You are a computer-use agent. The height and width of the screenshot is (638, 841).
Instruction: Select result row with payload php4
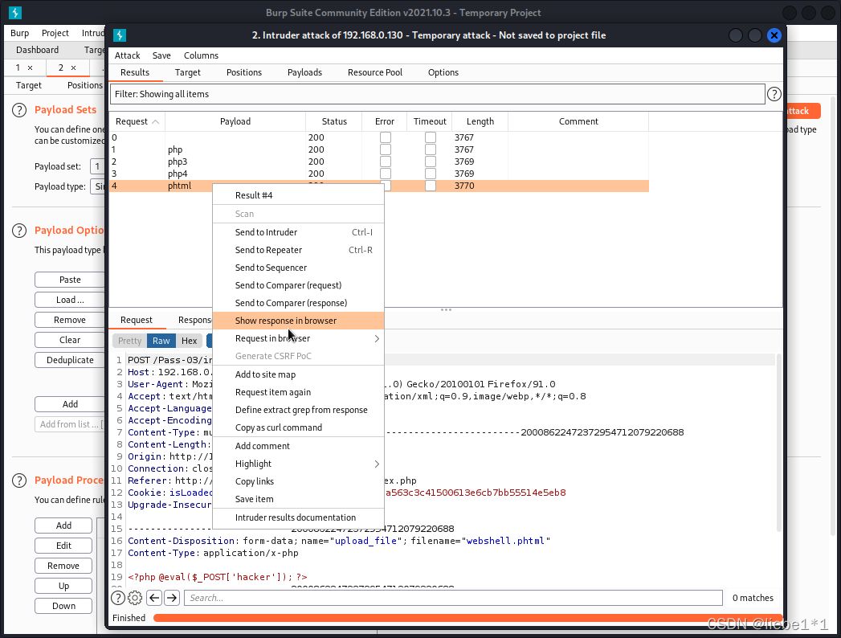pyautogui.click(x=378, y=174)
